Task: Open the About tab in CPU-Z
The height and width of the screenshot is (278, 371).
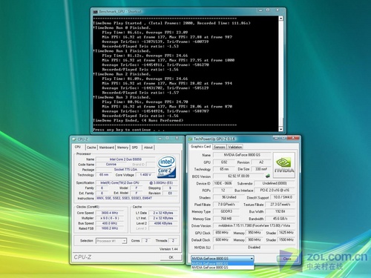Action: (x=148, y=148)
